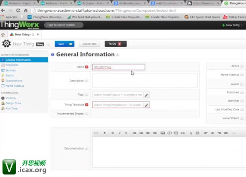Toggle bold in Documentation editor
This screenshot has height=177, width=246.
pyautogui.click(x=112, y=133)
